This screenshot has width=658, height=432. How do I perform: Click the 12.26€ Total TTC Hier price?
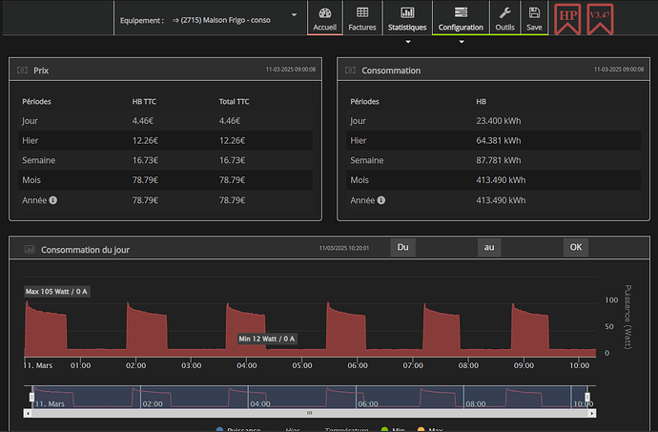tap(232, 140)
